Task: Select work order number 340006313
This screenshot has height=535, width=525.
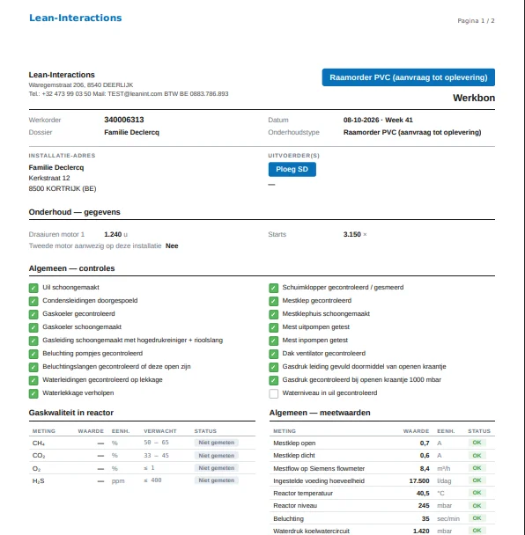Action: pos(124,120)
